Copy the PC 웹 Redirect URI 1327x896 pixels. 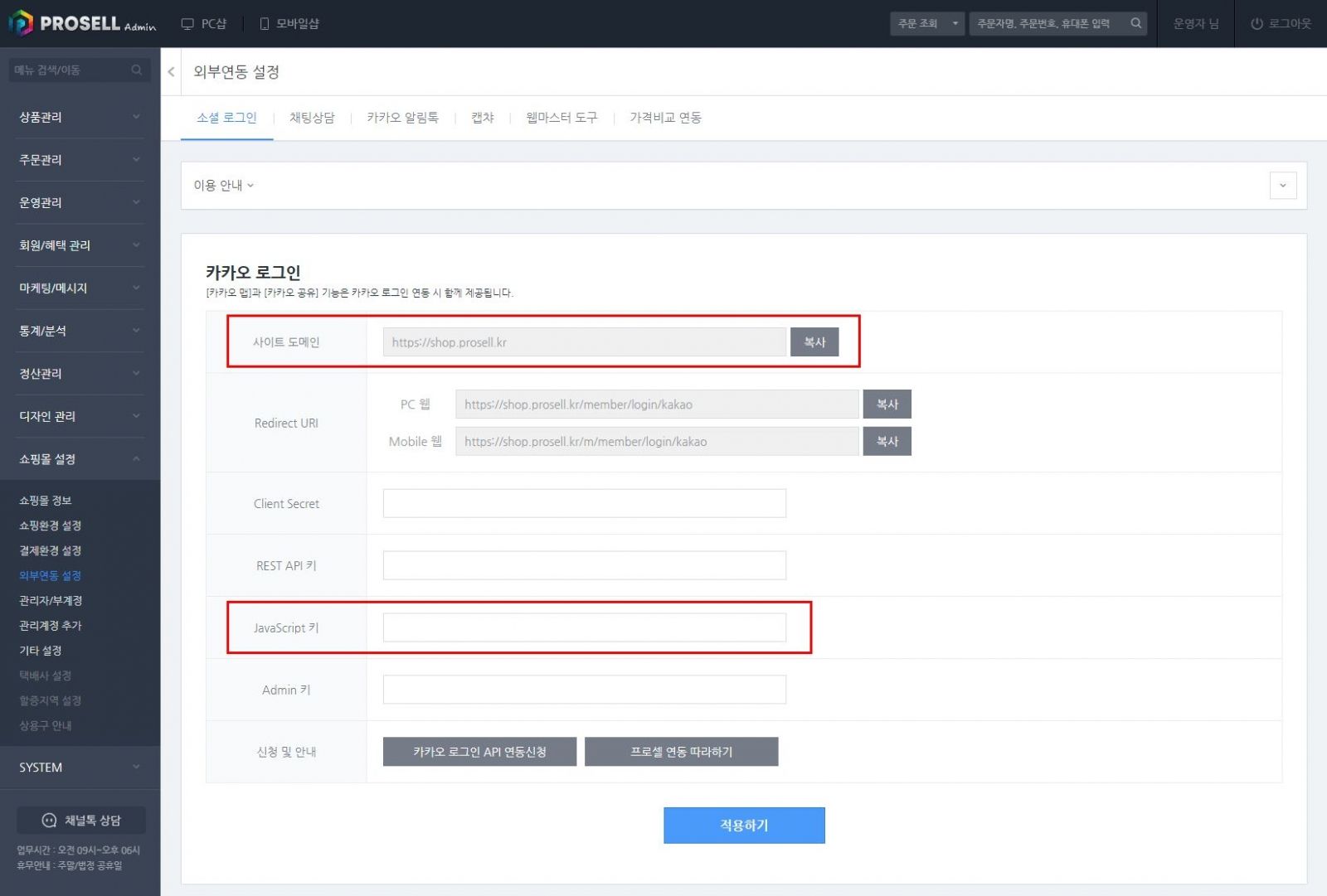887,404
